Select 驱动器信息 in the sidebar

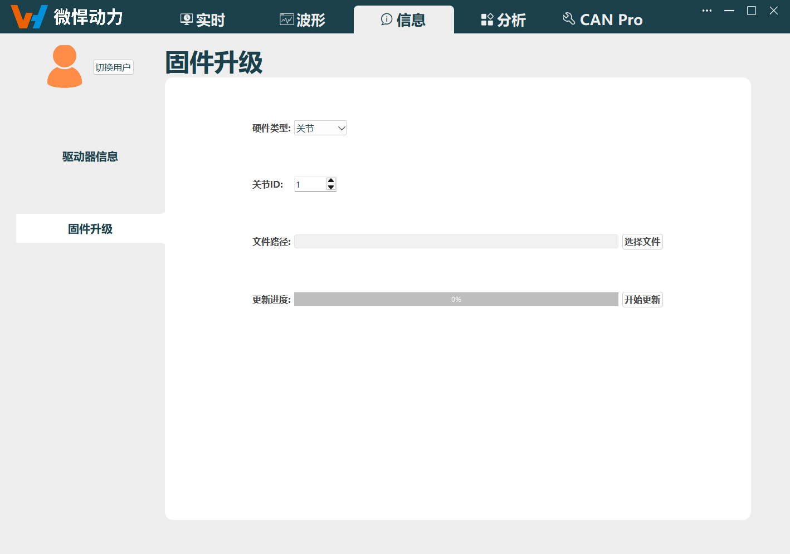click(x=90, y=156)
